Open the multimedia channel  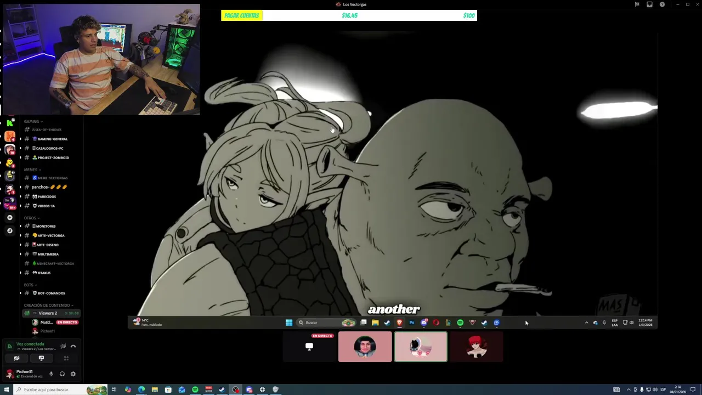tap(46, 254)
